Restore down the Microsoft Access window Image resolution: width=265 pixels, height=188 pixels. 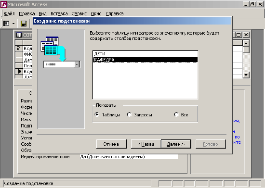point(252,4)
